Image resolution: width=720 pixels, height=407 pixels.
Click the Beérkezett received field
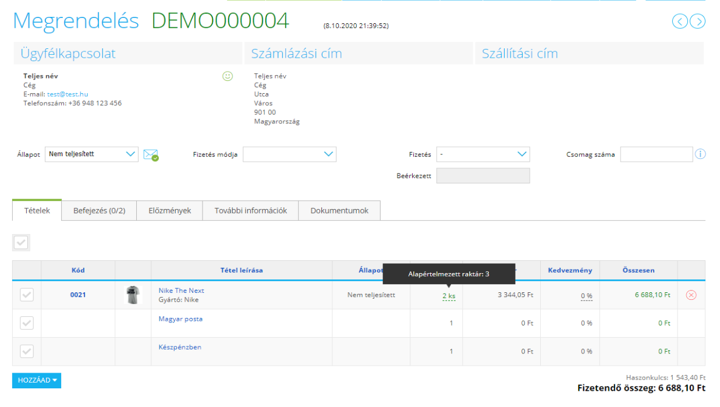point(483,176)
